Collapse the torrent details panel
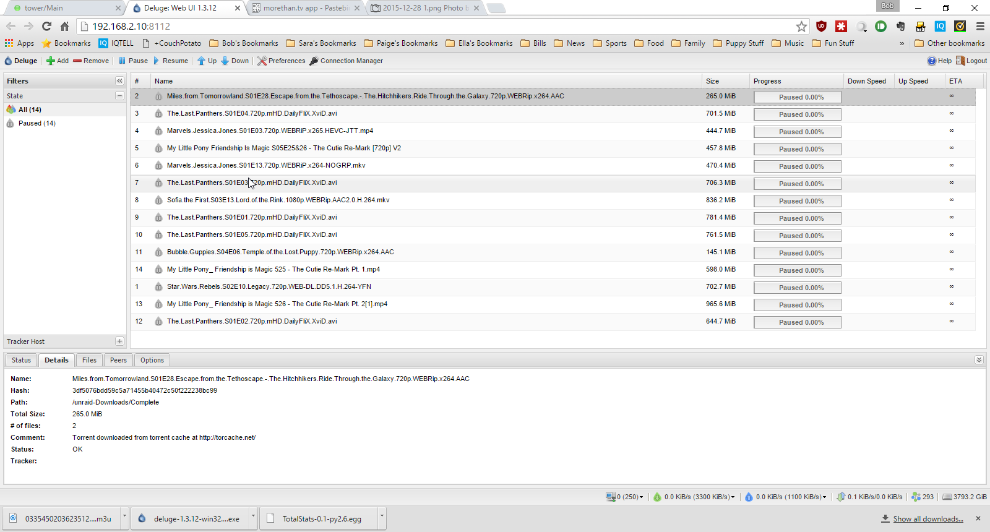Image resolution: width=990 pixels, height=532 pixels. click(979, 360)
